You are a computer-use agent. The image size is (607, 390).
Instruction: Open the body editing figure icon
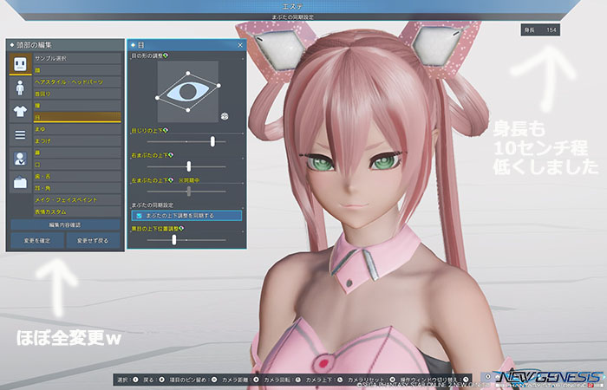coord(20,88)
